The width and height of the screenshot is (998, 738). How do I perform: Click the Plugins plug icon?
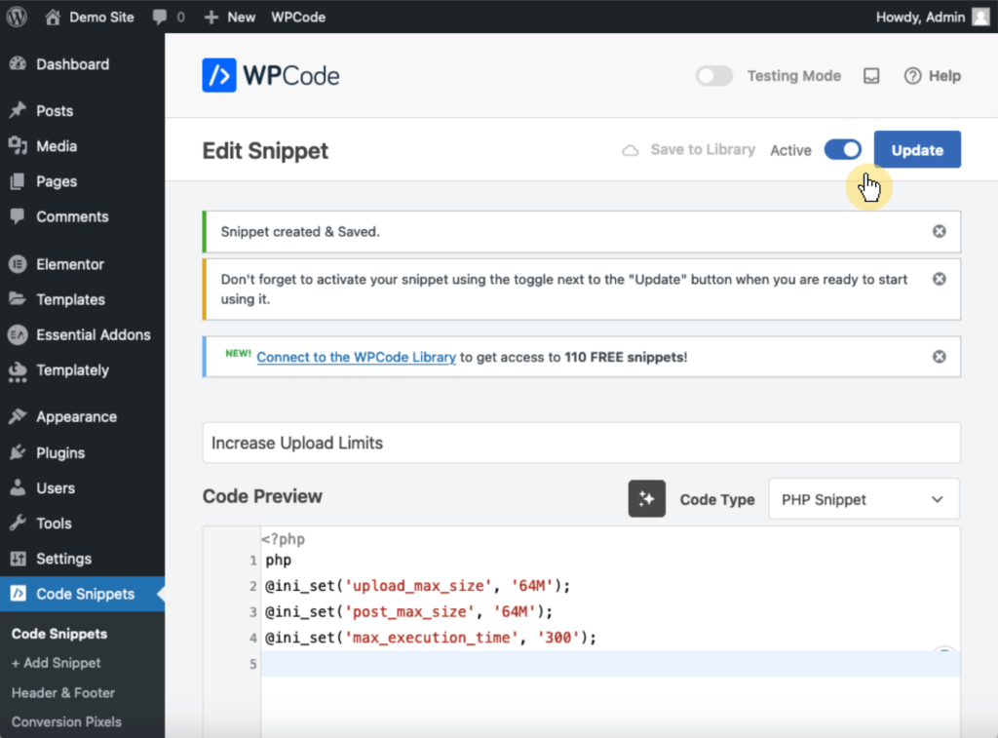click(18, 452)
